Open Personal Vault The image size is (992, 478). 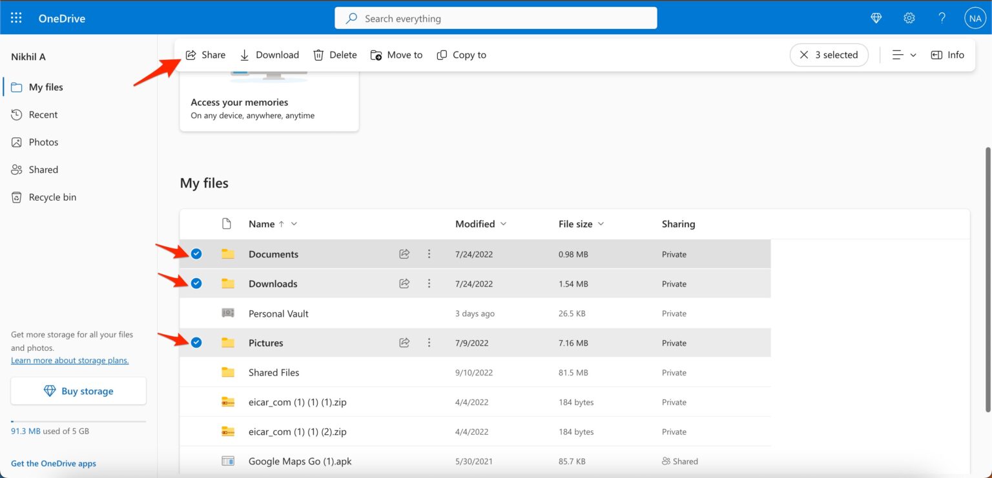point(278,314)
